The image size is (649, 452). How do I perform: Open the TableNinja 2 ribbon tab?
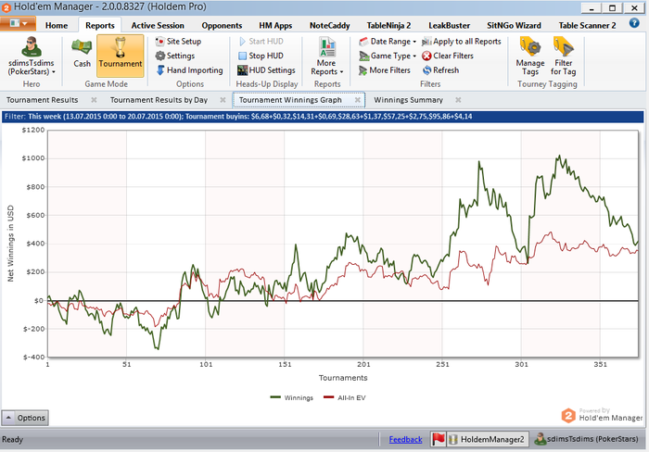388,26
